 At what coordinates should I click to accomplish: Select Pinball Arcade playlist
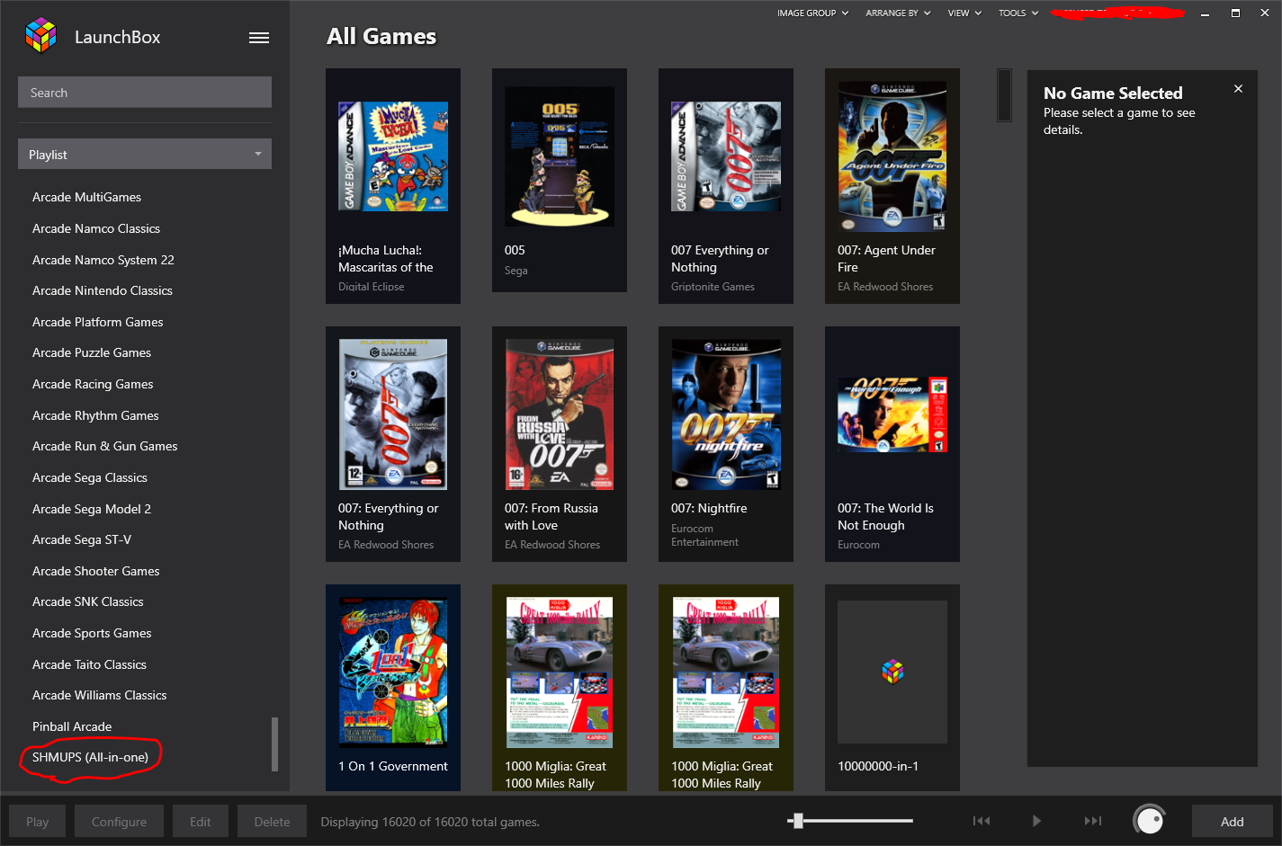(x=72, y=726)
